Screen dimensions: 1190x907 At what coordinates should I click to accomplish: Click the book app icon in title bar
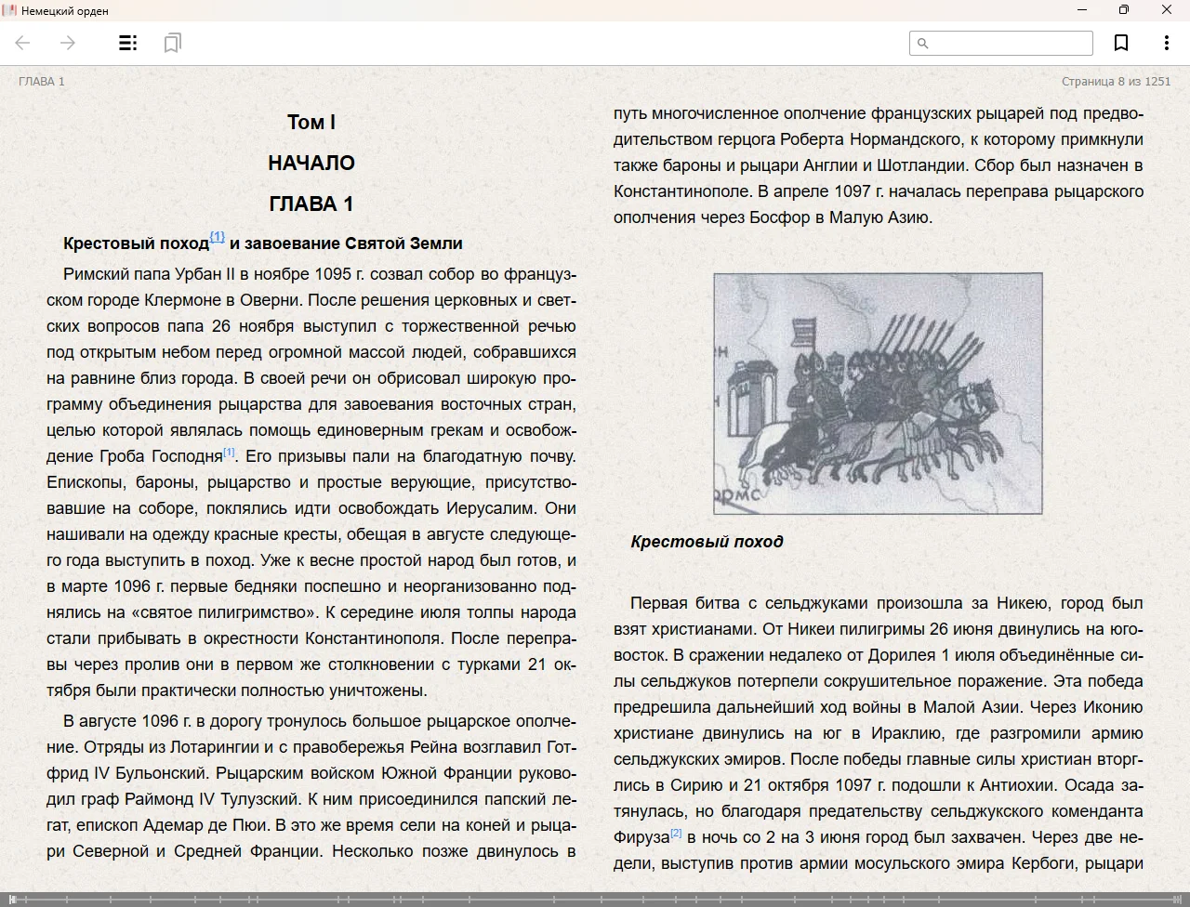point(9,10)
